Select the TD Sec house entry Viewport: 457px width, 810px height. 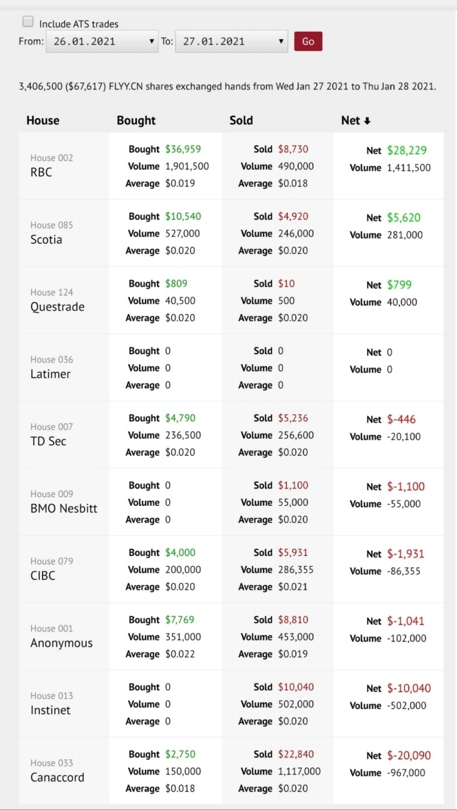click(x=48, y=441)
